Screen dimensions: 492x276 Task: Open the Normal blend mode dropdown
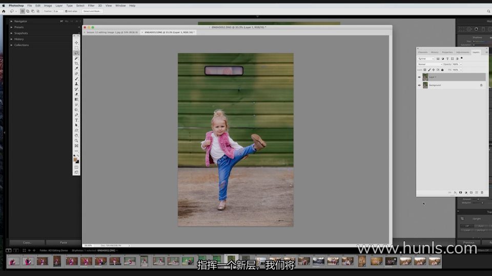[x=430, y=64]
